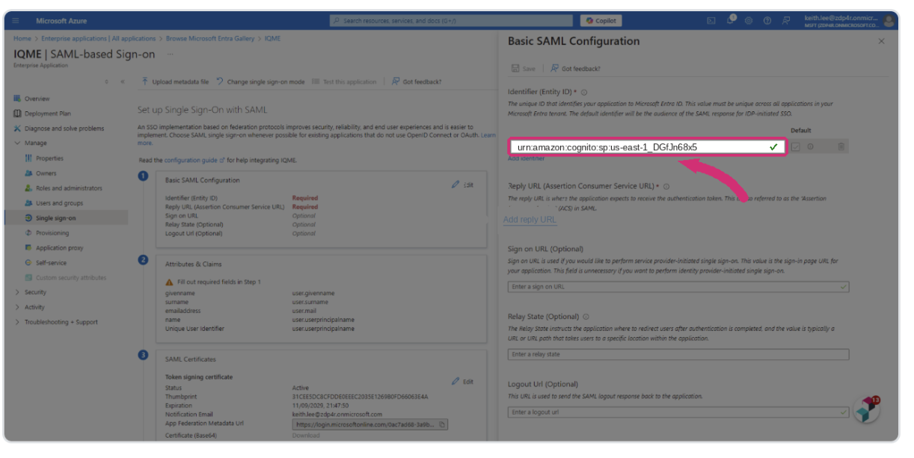The image size is (914, 458).
Task: Click Change single sign-on mode
Action: click(x=261, y=81)
